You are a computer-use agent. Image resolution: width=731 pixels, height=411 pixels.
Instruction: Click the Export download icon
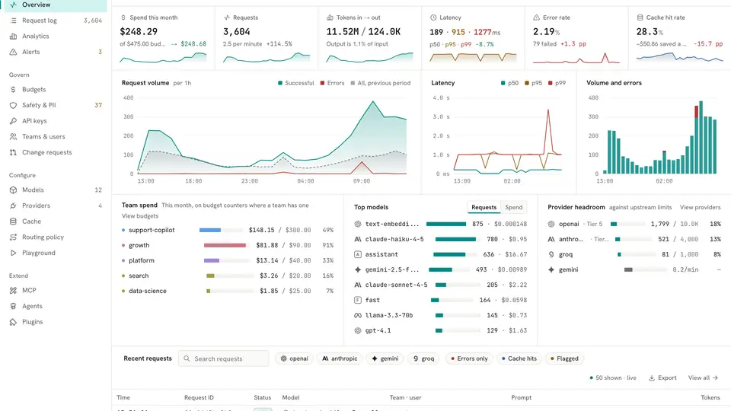click(x=652, y=378)
